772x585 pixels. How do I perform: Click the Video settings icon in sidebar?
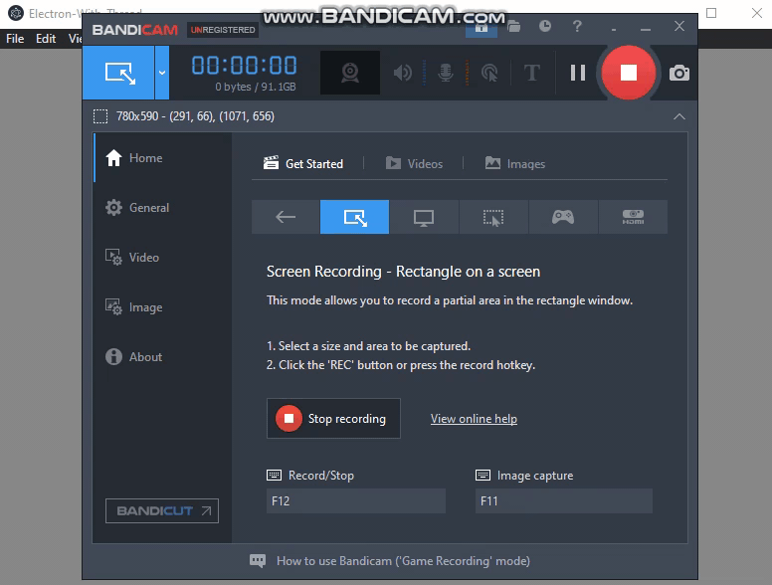(113, 258)
